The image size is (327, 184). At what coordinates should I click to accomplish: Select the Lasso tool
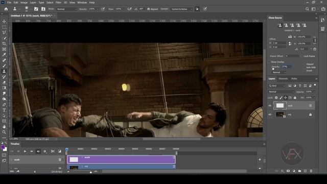pos(4,33)
